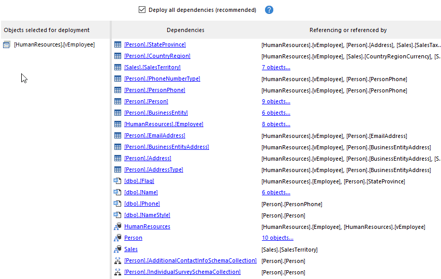Click XML schema icon for [Person].[AdditionalContactInfoSchemaCollection]
The width and height of the screenshot is (441, 279).
pyautogui.click(x=117, y=261)
